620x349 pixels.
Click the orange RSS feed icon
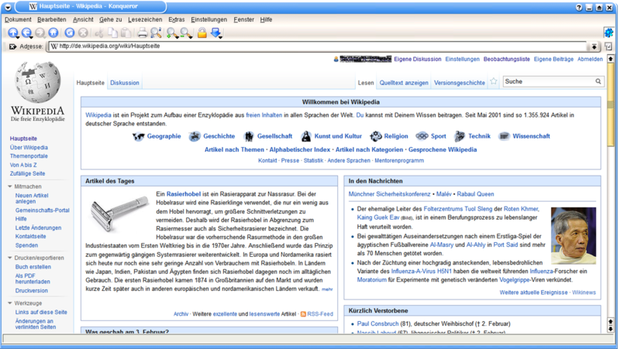[x=303, y=314]
